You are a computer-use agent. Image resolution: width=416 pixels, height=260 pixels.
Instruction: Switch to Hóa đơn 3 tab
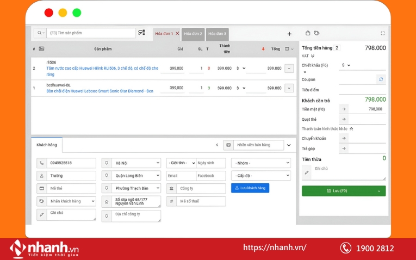click(x=218, y=34)
